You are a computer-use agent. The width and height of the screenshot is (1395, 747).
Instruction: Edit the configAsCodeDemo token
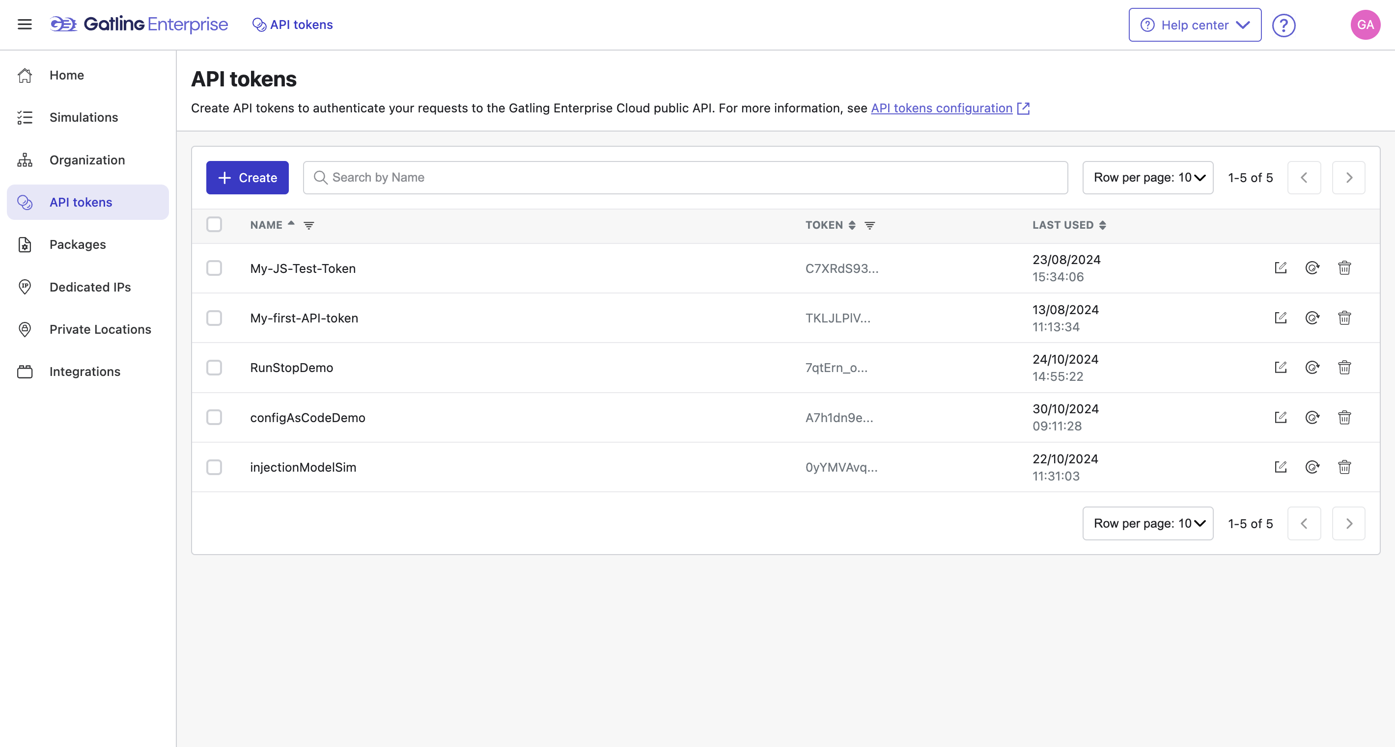click(x=1280, y=418)
